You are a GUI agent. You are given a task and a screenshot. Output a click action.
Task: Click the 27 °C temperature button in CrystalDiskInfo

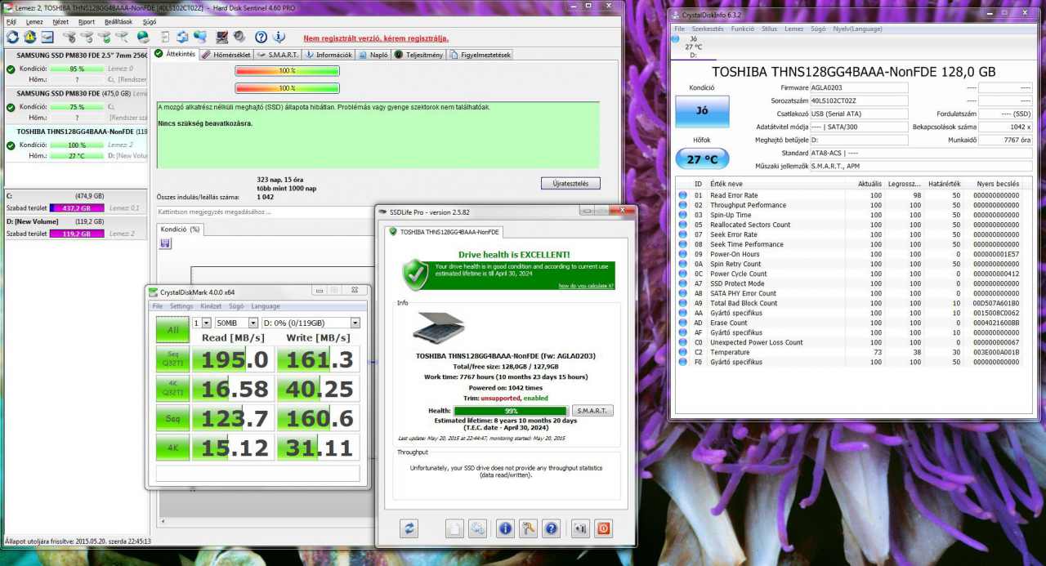[703, 159]
